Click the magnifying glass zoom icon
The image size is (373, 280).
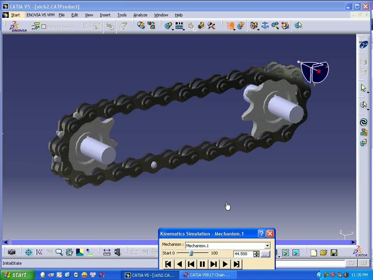59,252
